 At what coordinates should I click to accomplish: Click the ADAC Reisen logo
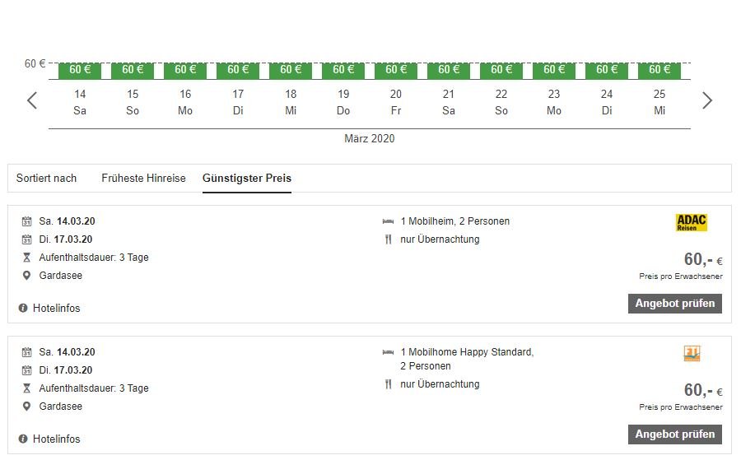(x=691, y=222)
